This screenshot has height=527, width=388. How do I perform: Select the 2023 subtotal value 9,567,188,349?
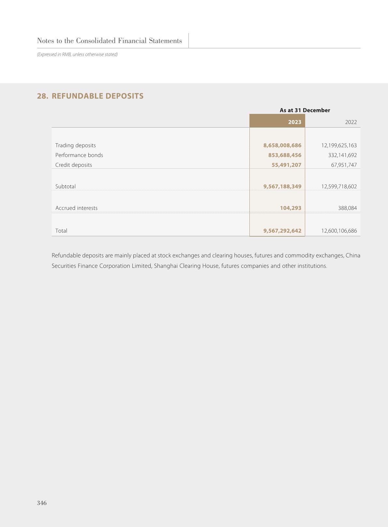point(282,186)
